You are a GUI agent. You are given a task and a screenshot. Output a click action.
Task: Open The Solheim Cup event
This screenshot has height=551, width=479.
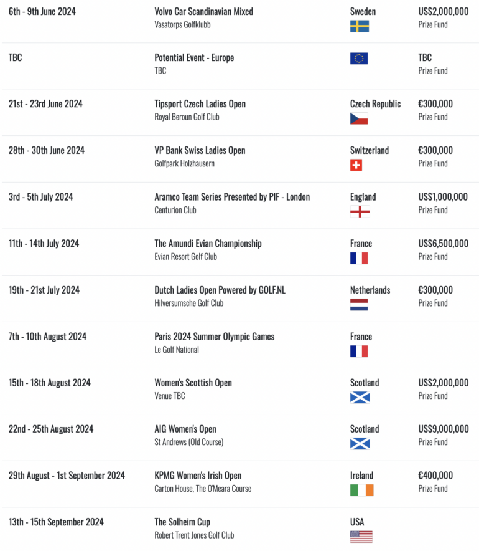[x=182, y=522]
